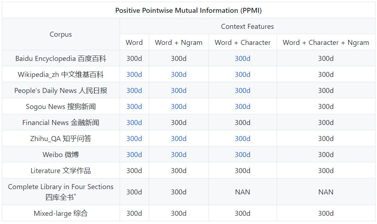
Task: Click Sogou News Word + Character + Ngram 300d cell
Action: (x=326, y=106)
